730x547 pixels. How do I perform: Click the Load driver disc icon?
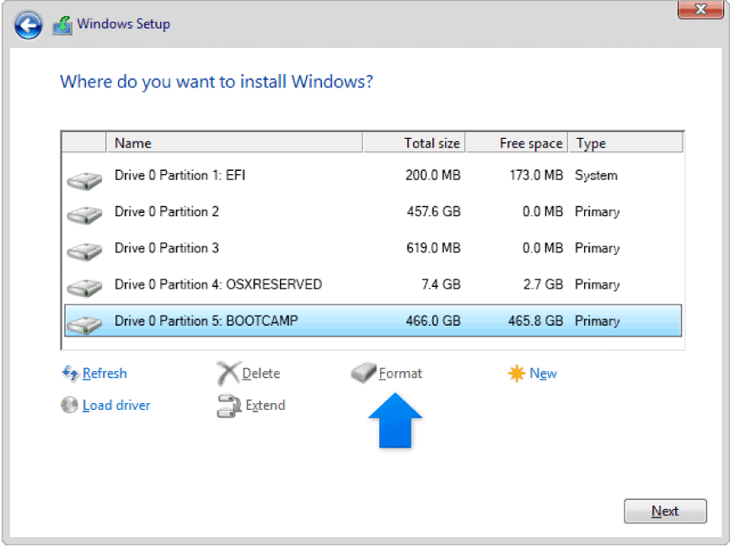[70, 406]
